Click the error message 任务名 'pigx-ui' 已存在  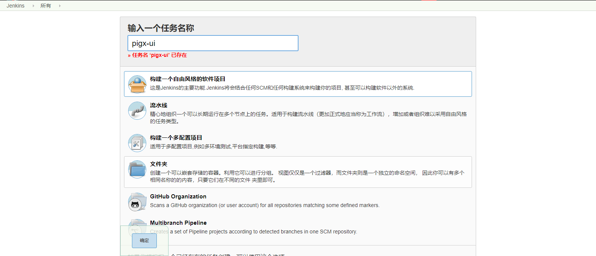point(157,55)
